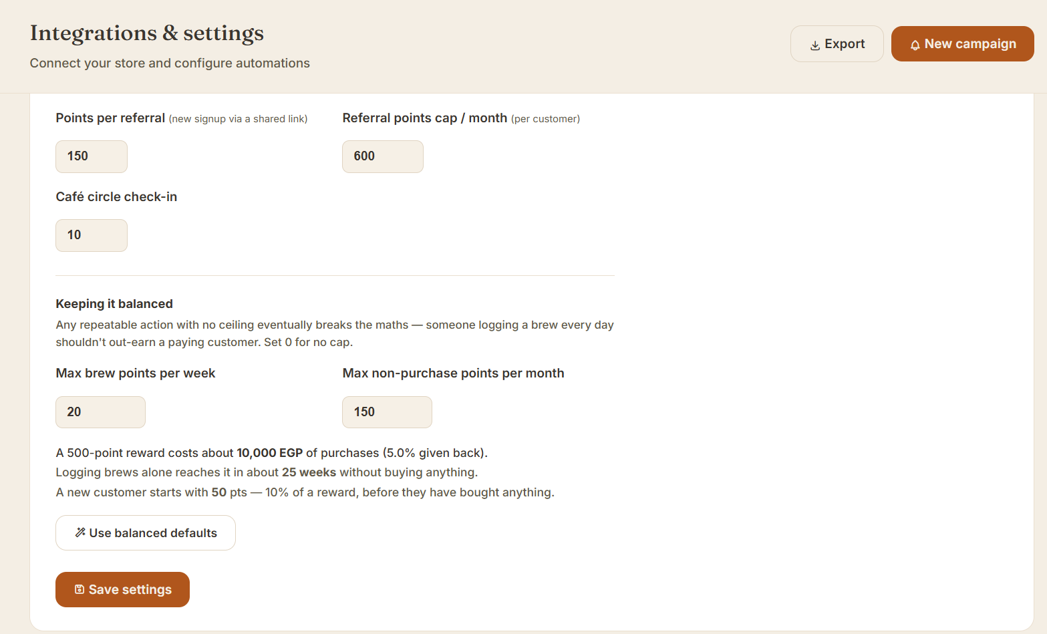Screen dimensions: 1047x634
Task: Click the Keeping it balanced heading
Action: [x=114, y=304]
